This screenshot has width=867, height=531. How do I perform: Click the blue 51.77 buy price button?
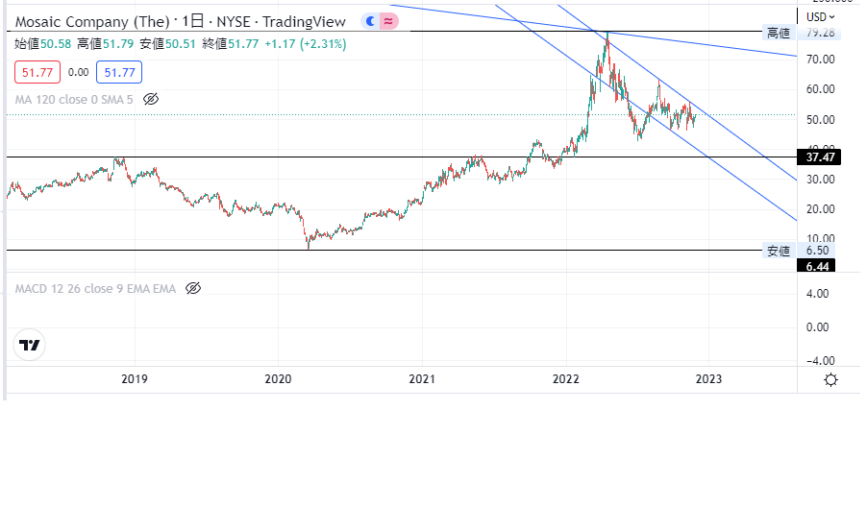click(x=119, y=72)
